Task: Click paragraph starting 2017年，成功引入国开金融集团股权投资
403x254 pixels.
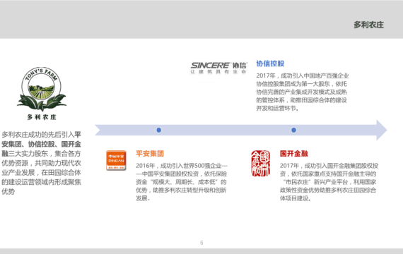Action: point(329,182)
